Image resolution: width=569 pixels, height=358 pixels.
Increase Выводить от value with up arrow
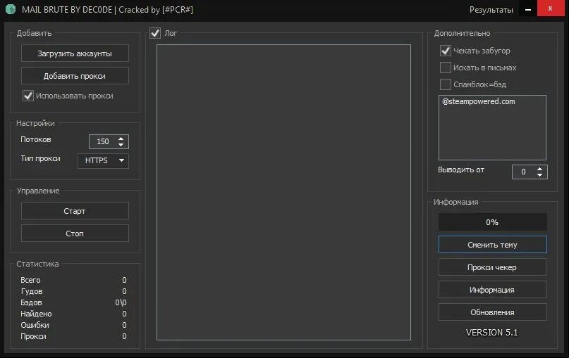point(539,169)
